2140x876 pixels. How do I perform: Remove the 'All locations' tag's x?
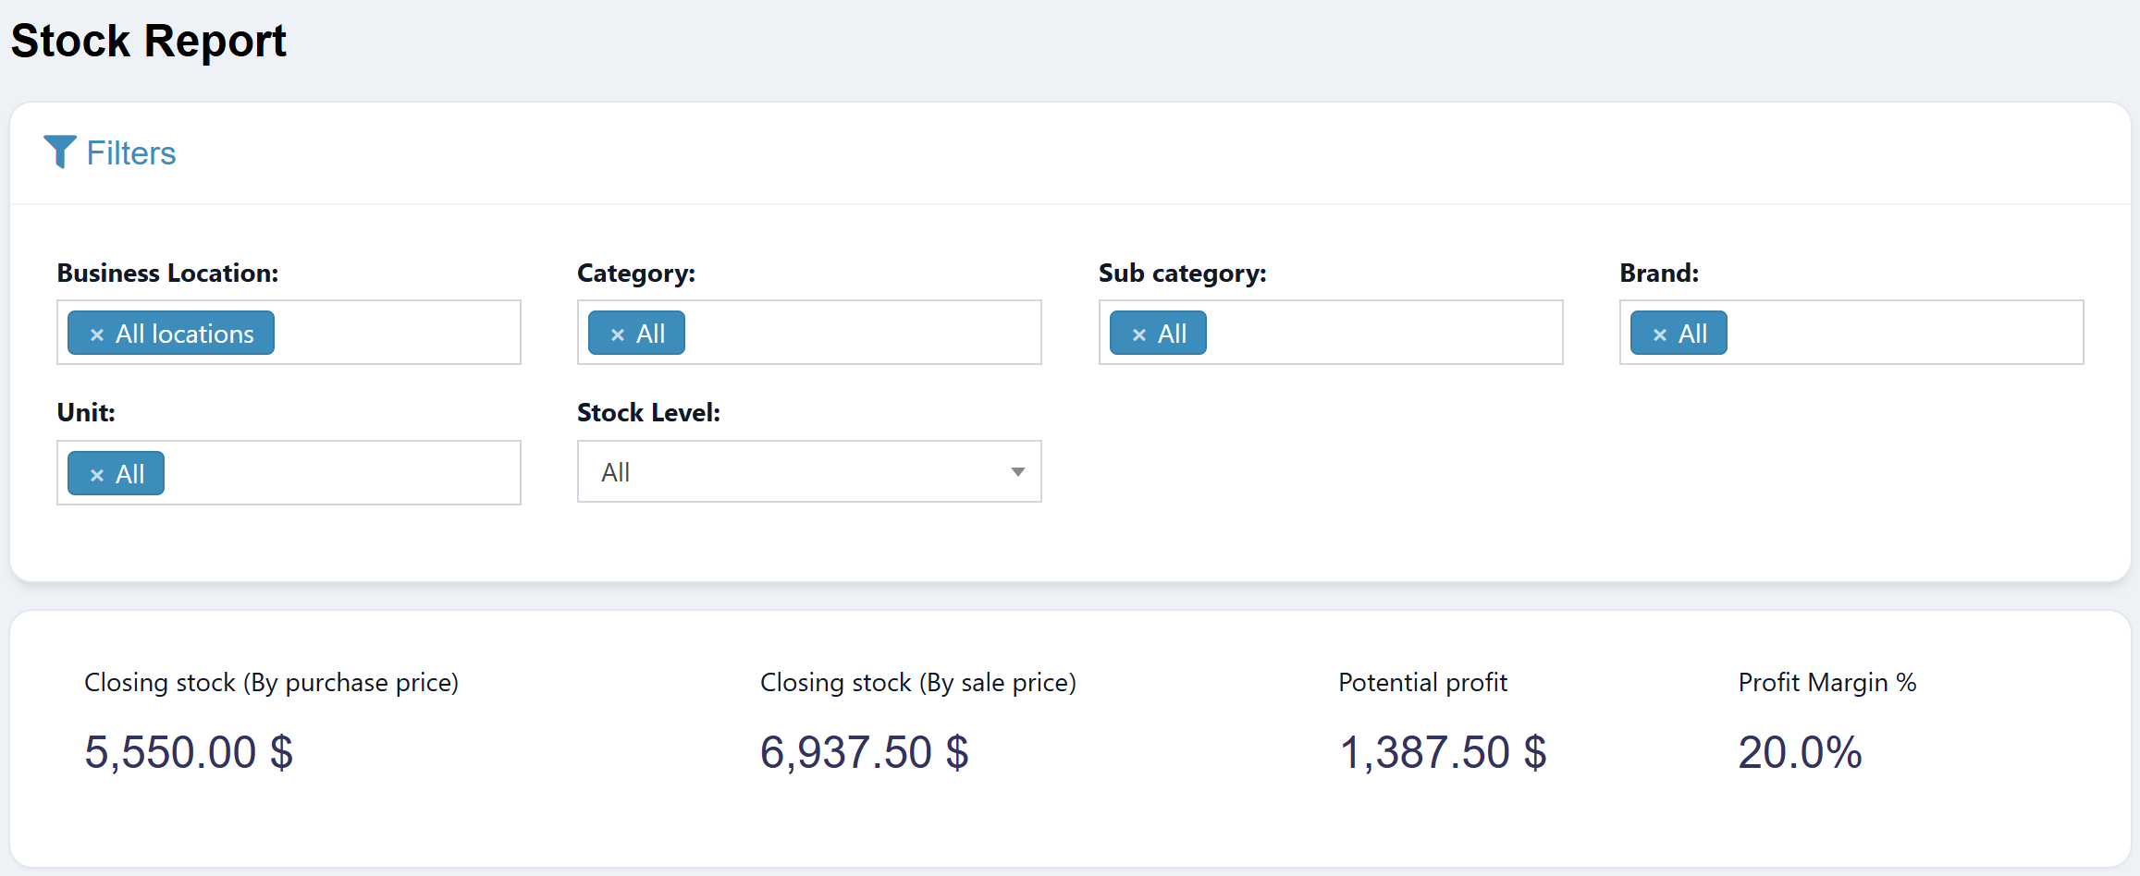(x=97, y=335)
